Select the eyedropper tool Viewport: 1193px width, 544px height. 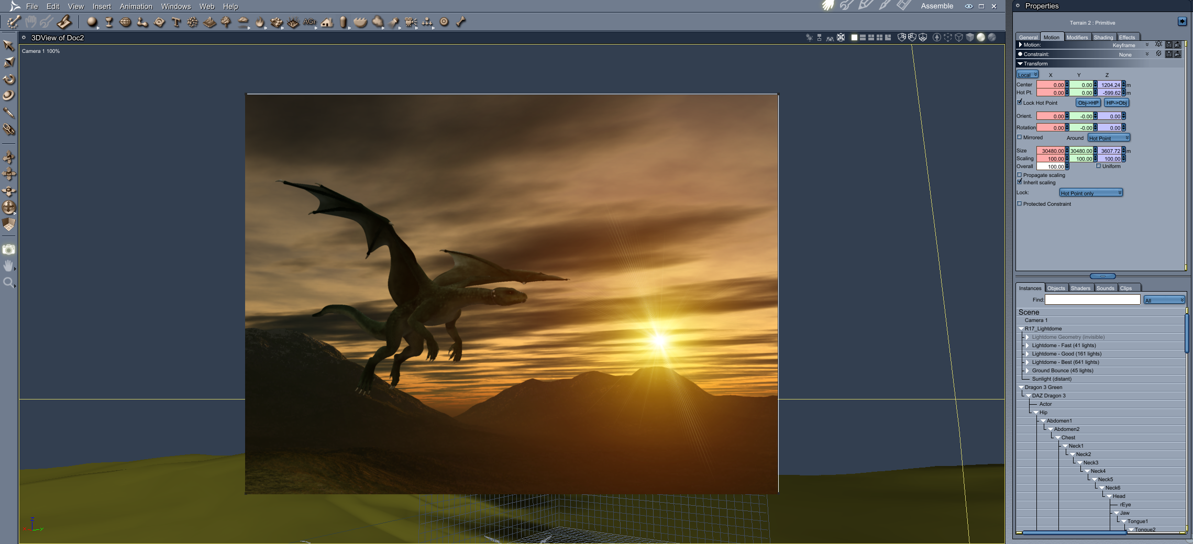(x=9, y=113)
